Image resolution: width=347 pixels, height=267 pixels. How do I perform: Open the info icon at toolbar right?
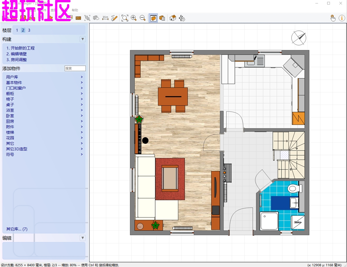click(342, 18)
